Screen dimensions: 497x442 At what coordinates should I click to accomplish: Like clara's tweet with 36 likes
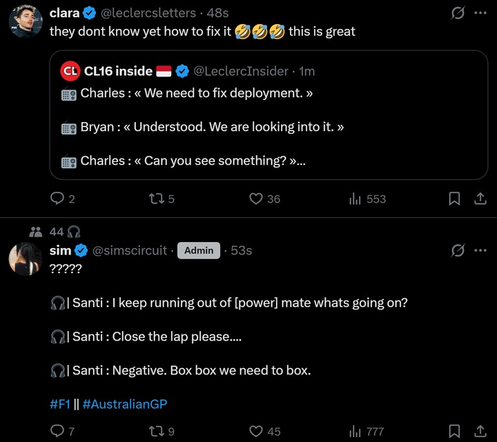pyautogui.click(x=256, y=199)
